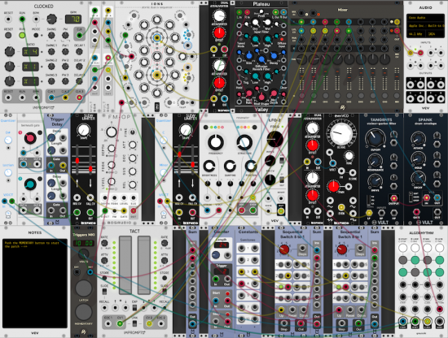Toggle the mode switch on Spank
The image size is (448, 338).
tap(411, 197)
